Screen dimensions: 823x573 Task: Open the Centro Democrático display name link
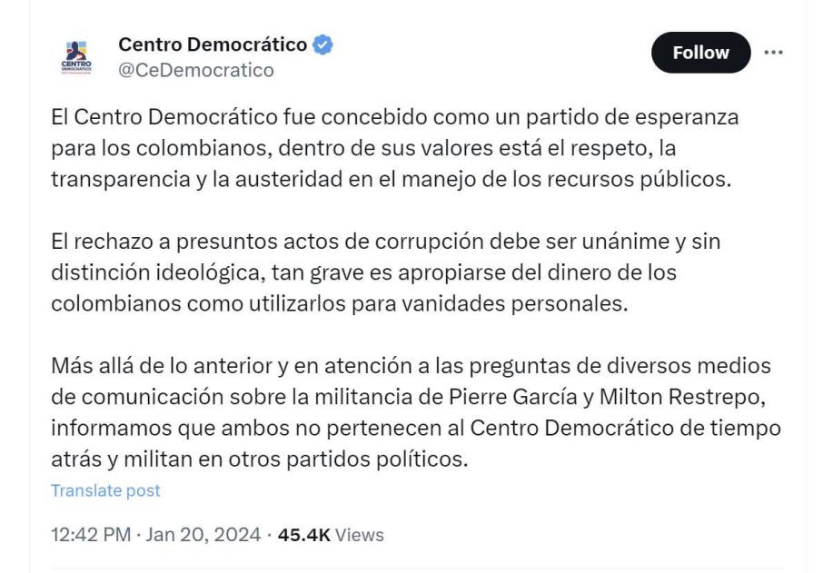pos(214,44)
